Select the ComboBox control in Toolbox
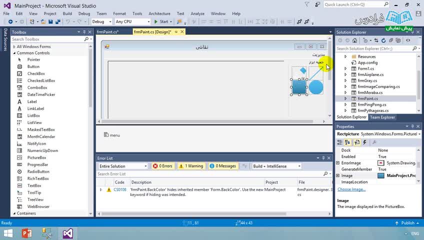 (x=37, y=87)
